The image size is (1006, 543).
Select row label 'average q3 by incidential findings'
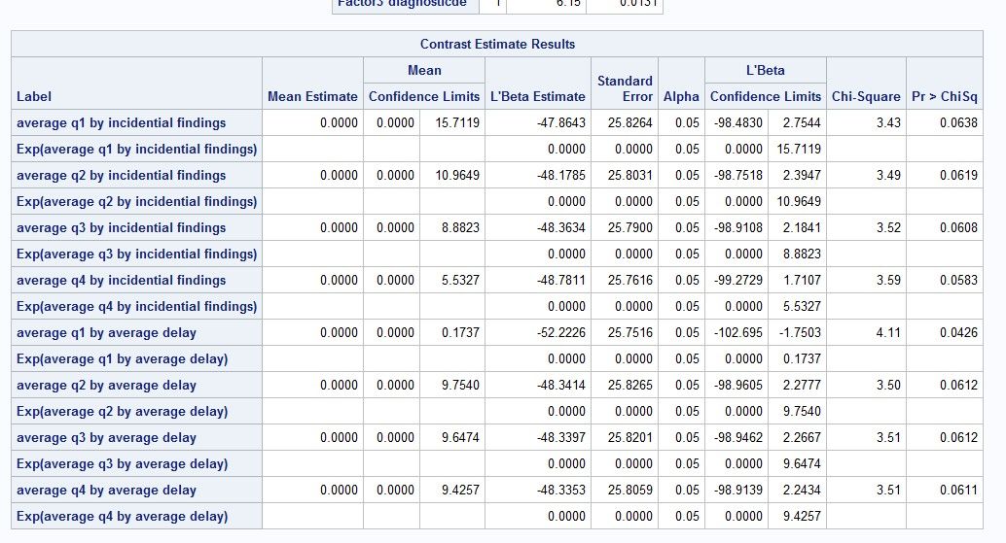(122, 227)
